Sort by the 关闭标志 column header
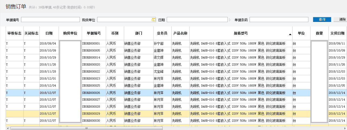Image resolution: width=347 pixels, height=130 pixels. (32, 33)
